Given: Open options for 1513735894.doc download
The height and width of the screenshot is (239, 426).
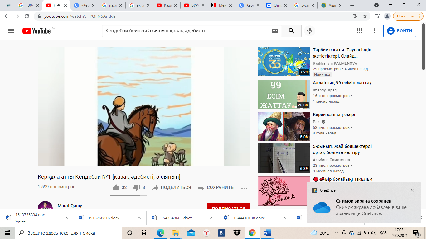Looking at the screenshot, I should [66, 218].
